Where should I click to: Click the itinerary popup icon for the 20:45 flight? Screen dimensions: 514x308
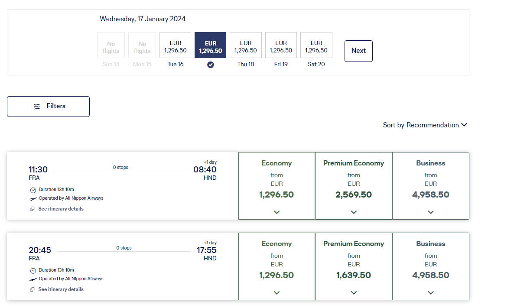pyautogui.click(x=33, y=289)
